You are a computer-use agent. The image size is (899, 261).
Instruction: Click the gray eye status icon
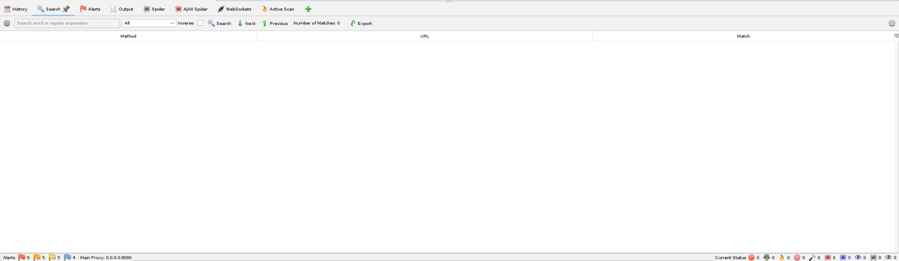click(888, 257)
